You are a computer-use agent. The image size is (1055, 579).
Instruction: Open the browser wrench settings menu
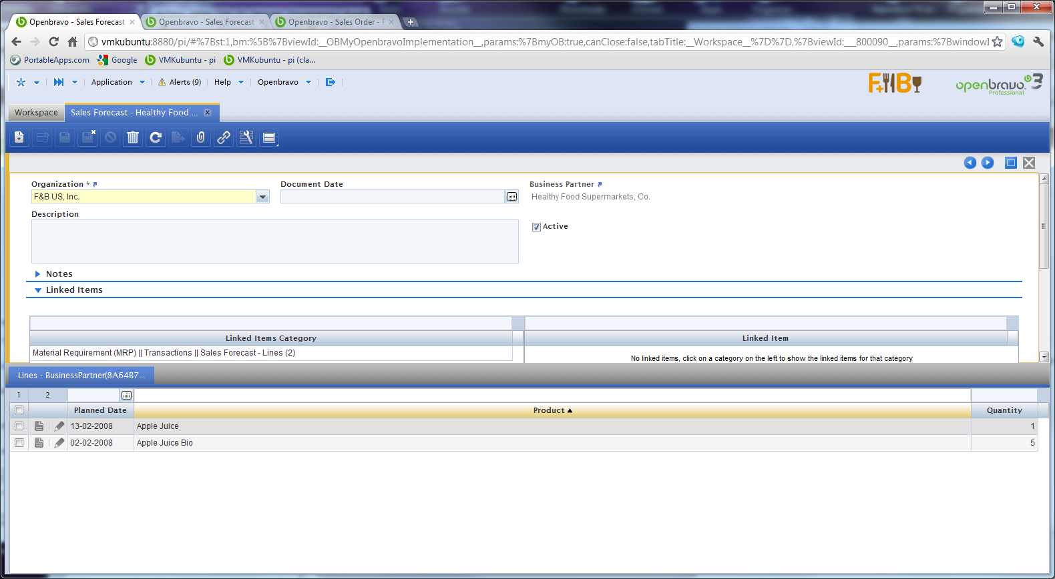[x=1038, y=41]
